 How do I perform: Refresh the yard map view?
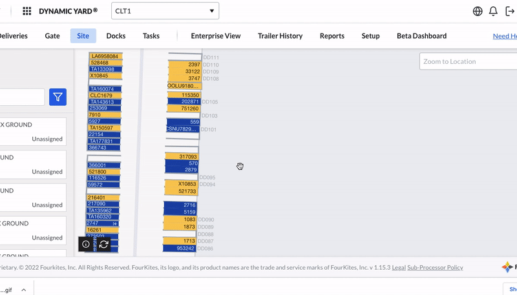(x=103, y=244)
